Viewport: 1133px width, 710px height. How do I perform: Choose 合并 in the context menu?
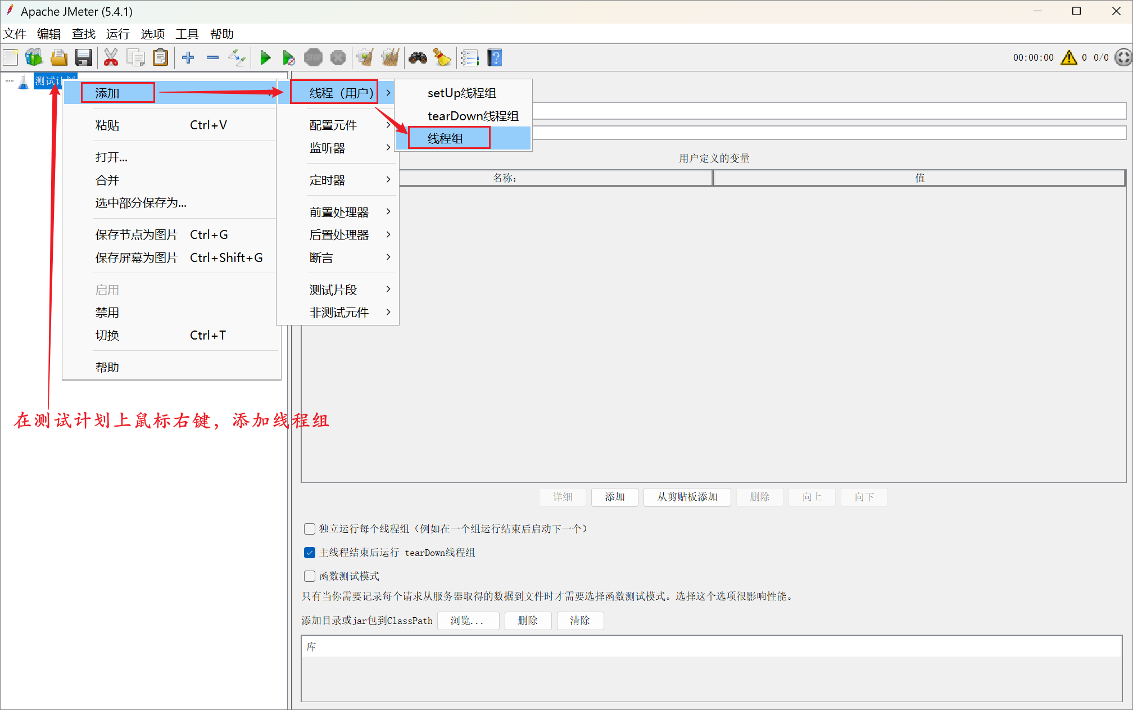[x=171, y=180]
